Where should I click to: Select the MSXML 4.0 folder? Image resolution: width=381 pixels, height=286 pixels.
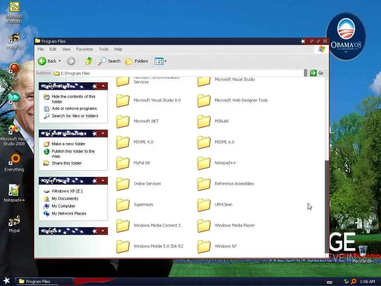[135, 142]
